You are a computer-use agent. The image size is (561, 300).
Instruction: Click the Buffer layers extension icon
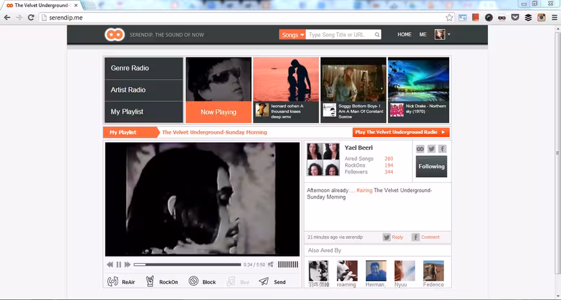click(528, 17)
